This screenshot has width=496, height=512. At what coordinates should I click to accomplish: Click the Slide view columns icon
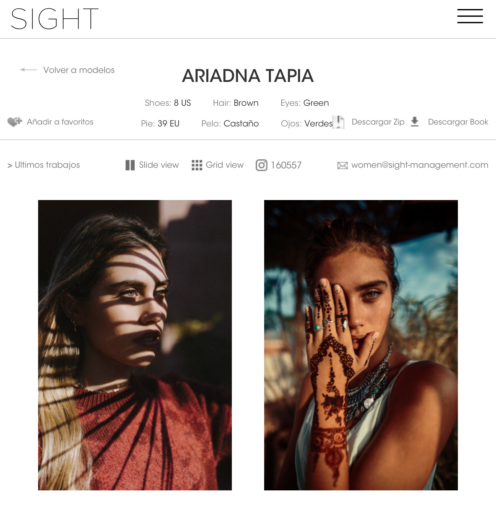[130, 165]
